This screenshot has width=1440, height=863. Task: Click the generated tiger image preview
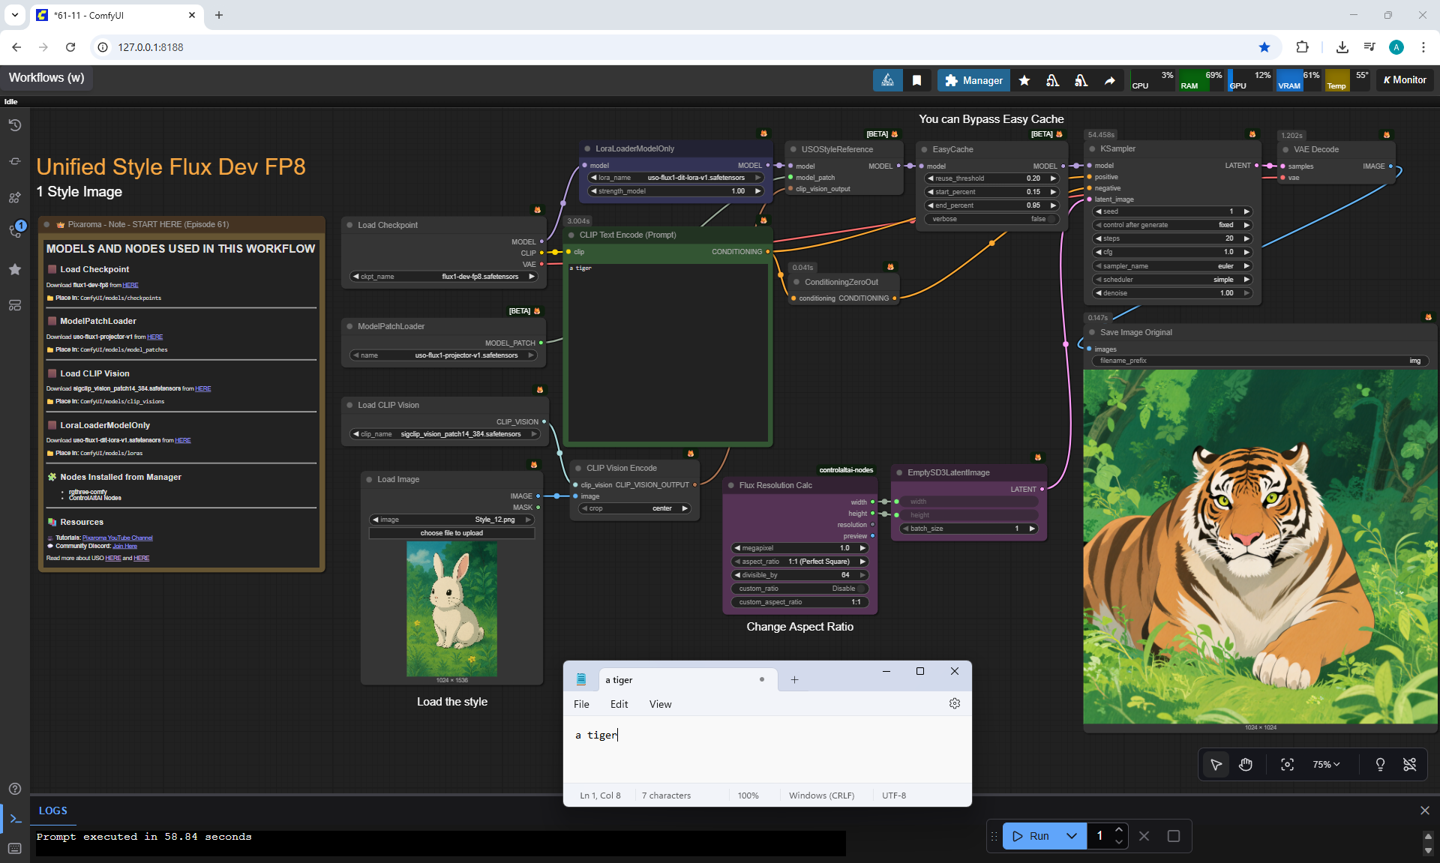(x=1260, y=547)
